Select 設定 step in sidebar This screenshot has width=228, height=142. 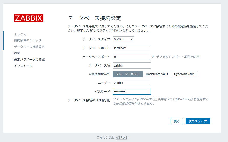pos(17,53)
